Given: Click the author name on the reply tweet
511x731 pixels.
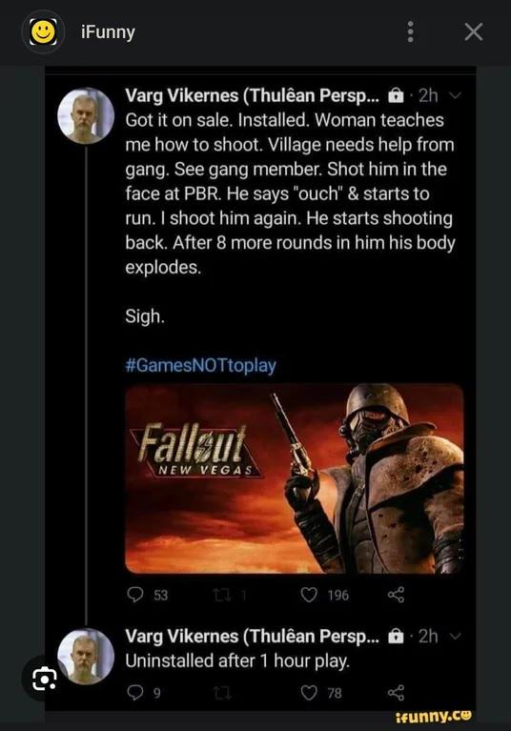Looking at the screenshot, I should pos(253,636).
